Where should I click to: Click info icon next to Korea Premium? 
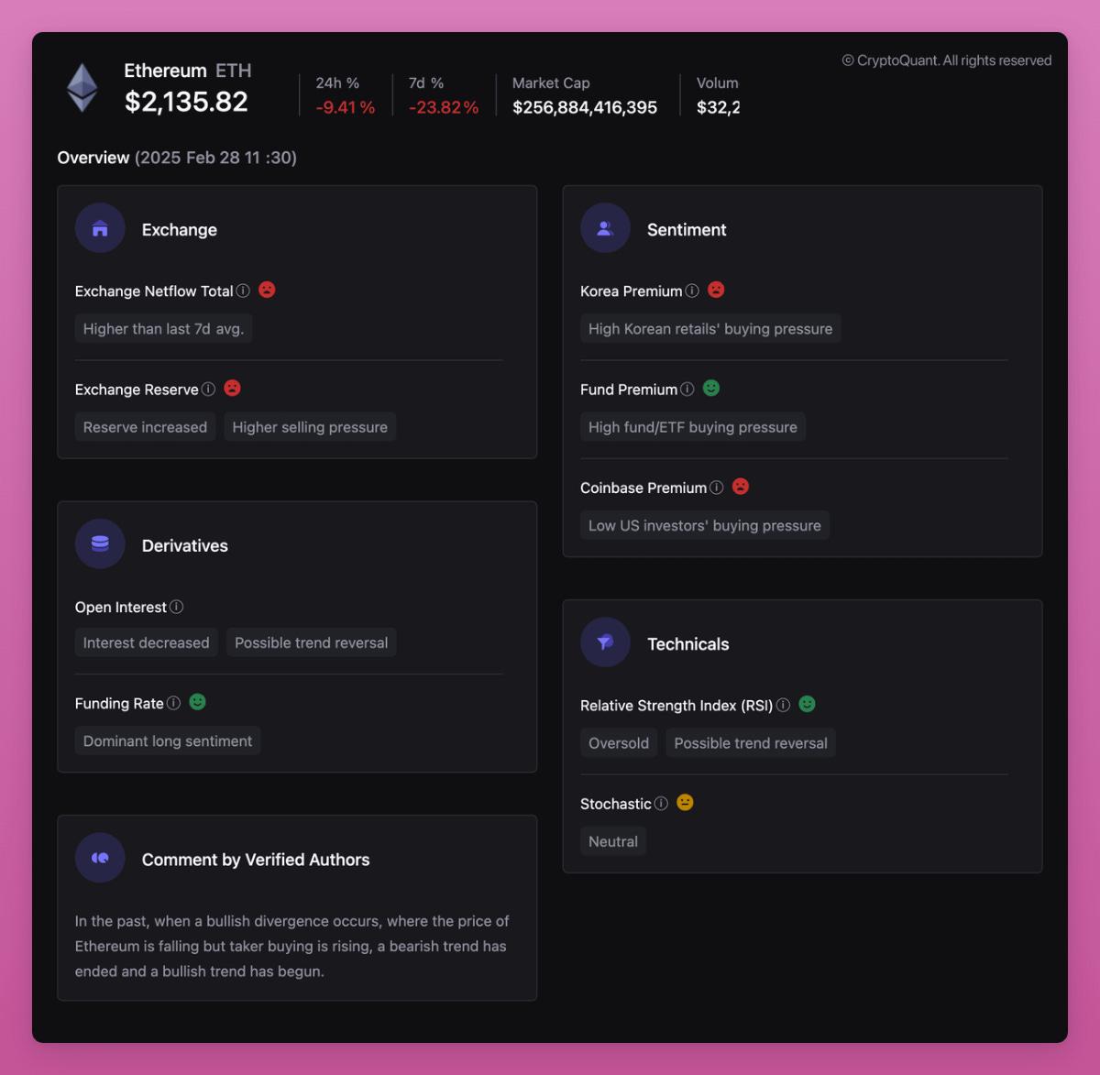[x=692, y=291]
